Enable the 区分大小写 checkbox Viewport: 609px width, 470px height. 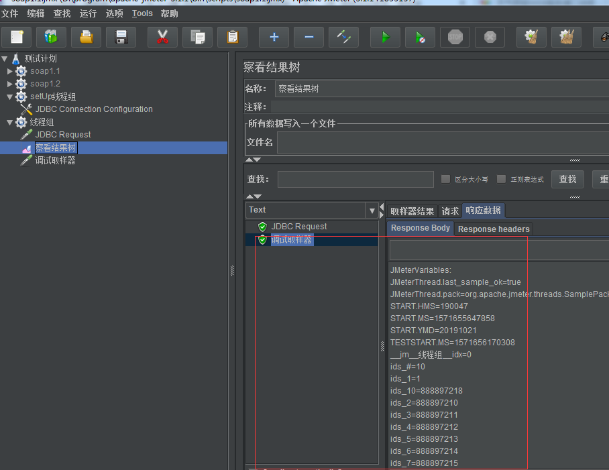click(445, 179)
